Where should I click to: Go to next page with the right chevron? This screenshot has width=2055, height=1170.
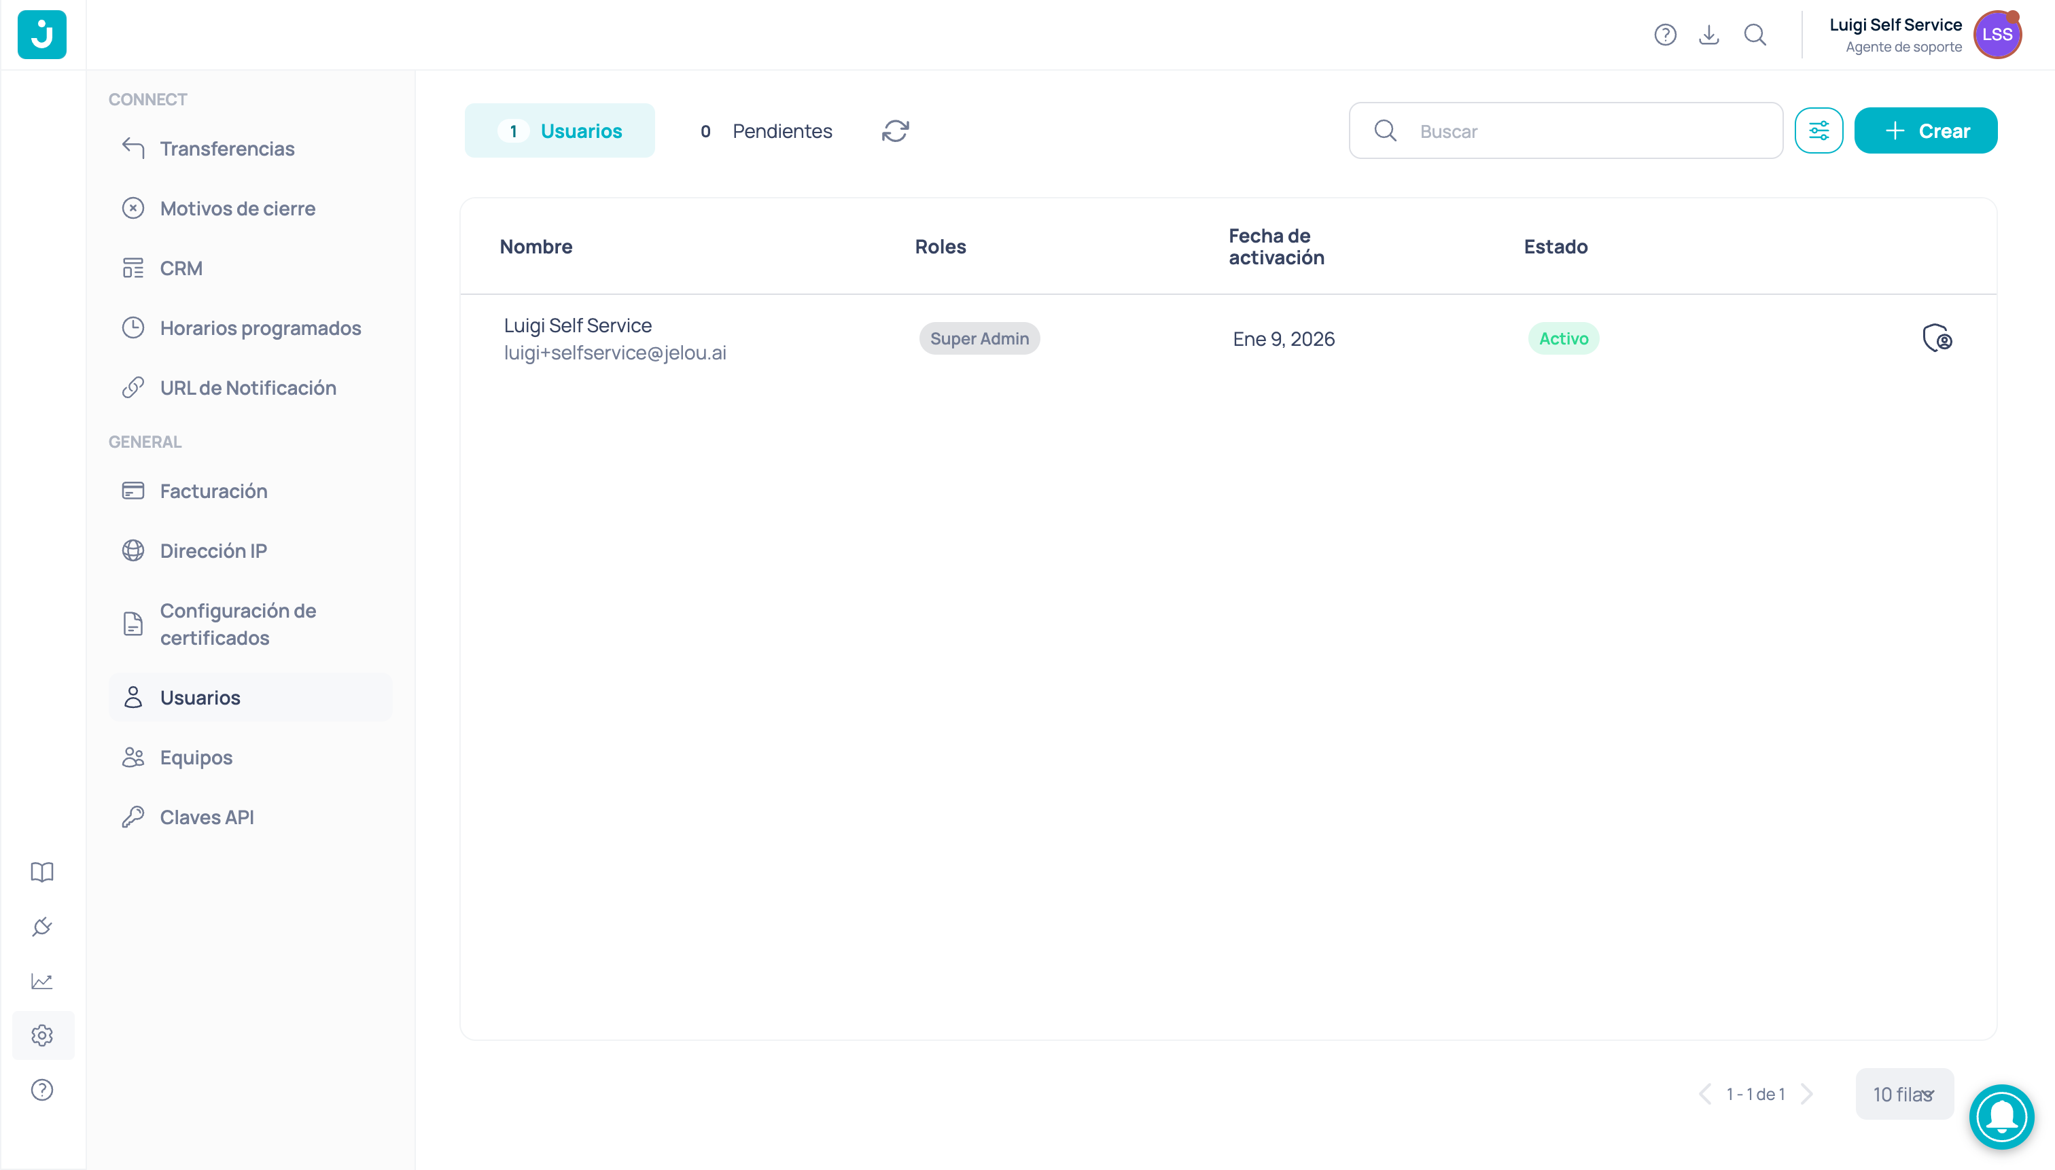[x=1807, y=1094]
